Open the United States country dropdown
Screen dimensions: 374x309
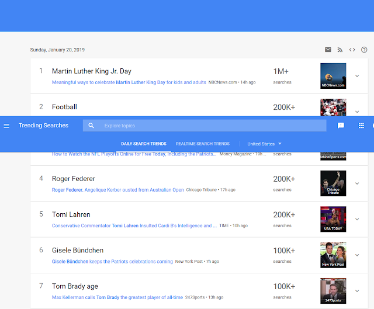[264, 144]
